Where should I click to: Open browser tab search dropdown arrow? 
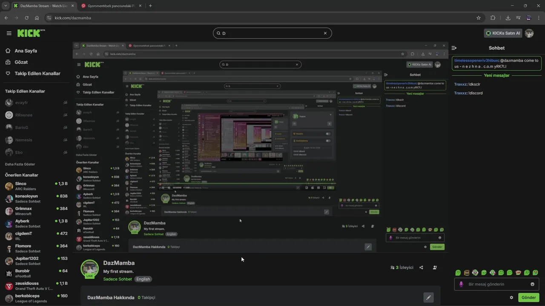5,6
